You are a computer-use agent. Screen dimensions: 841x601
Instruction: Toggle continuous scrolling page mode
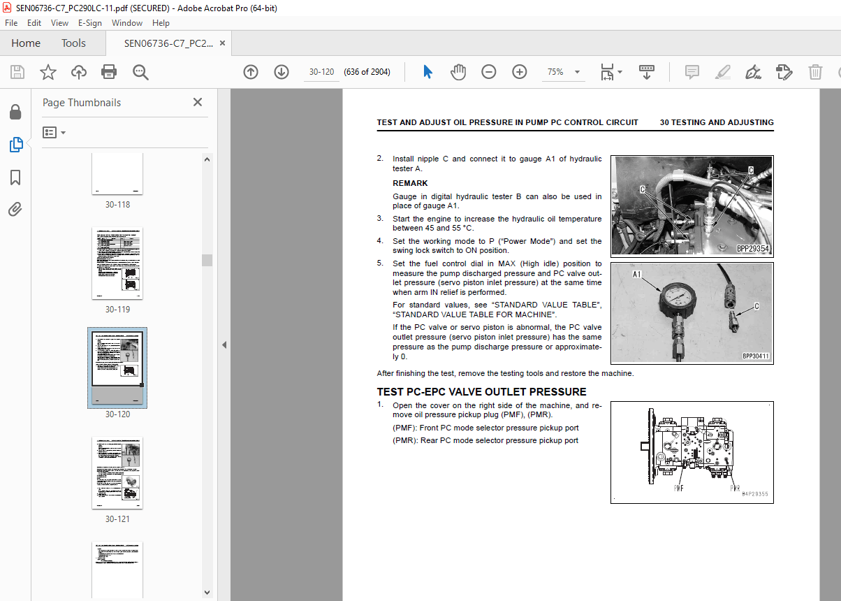[x=647, y=72]
